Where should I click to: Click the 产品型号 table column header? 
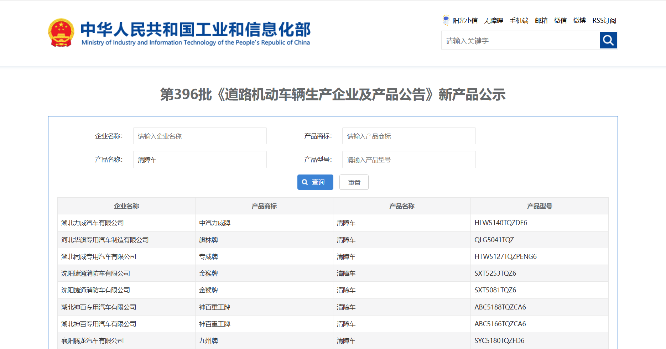[x=539, y=206]
